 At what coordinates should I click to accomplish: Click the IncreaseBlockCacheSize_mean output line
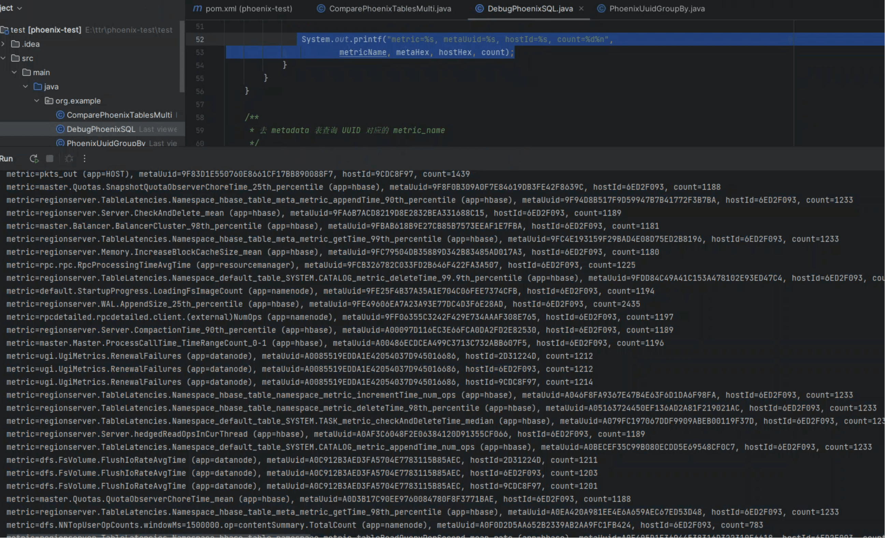pos(333,252)
